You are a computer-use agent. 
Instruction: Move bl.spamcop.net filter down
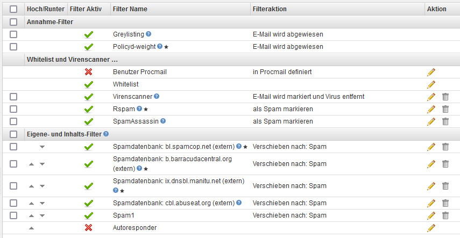click(43, 147)
